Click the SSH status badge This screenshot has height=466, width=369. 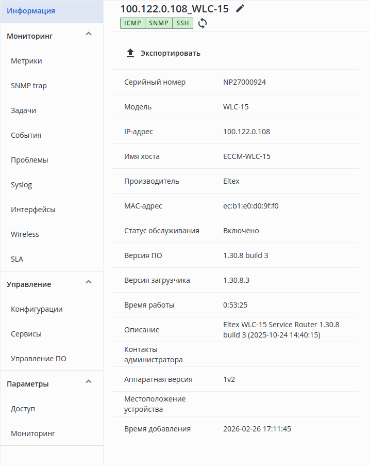(182, 23)
